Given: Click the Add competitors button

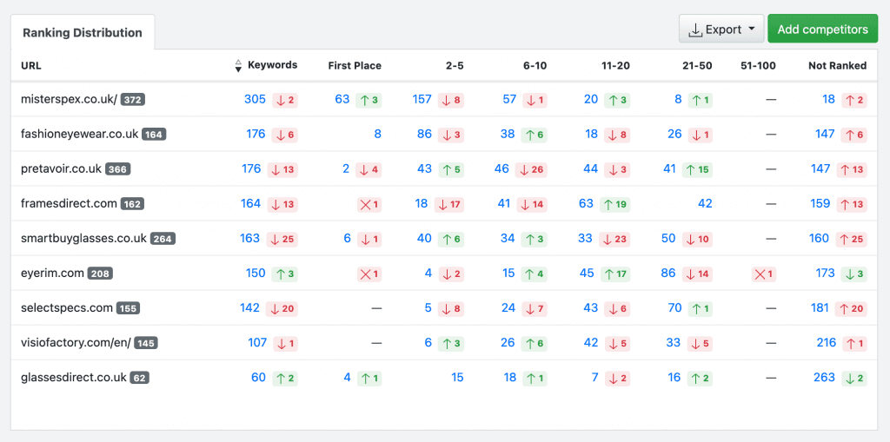Looking at the screenshot, I should pos(822,29).
